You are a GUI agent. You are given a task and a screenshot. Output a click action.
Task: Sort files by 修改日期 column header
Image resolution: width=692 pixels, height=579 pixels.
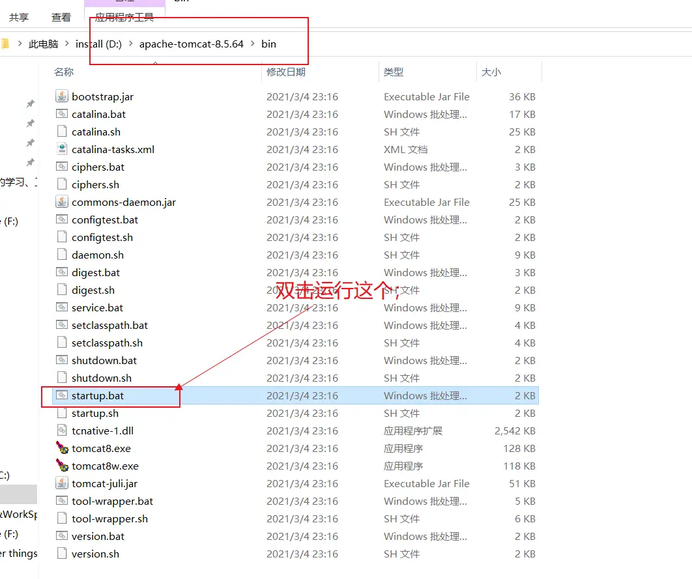(x=286, y=72)
